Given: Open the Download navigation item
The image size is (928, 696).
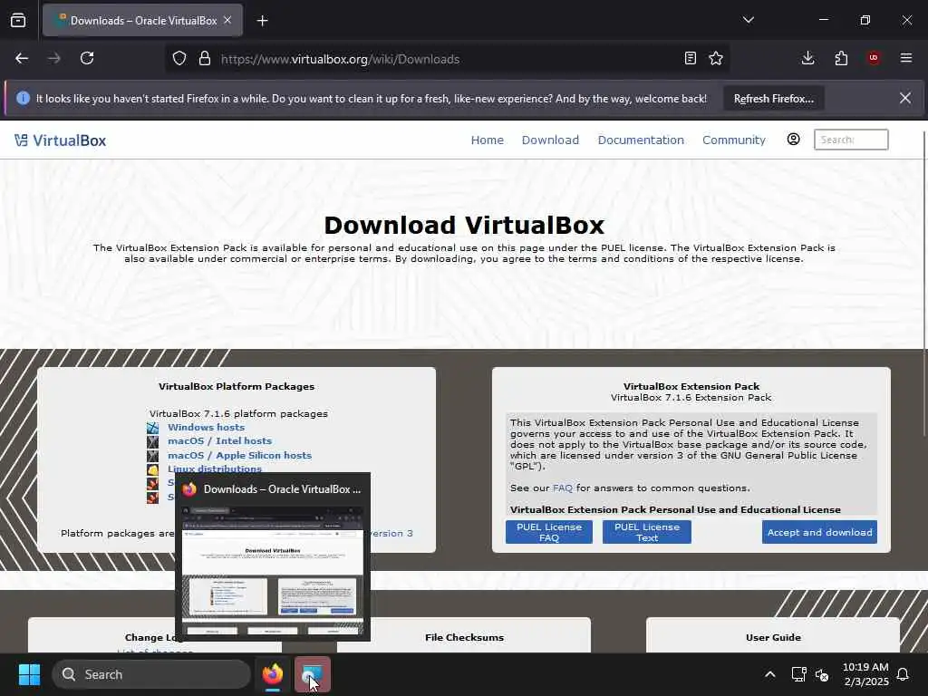Looking at the screenshot, I should pyautogui.click(x=550, y=140).
